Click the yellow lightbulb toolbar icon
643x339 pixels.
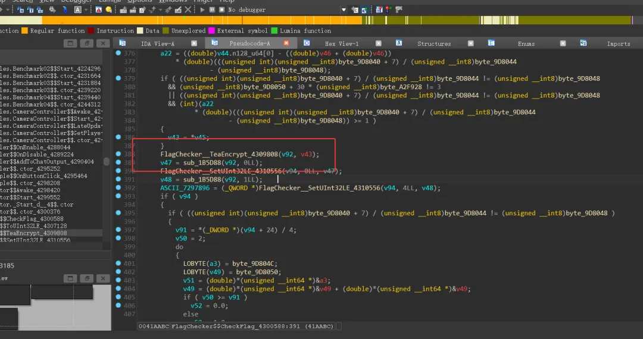coord(109,10)
